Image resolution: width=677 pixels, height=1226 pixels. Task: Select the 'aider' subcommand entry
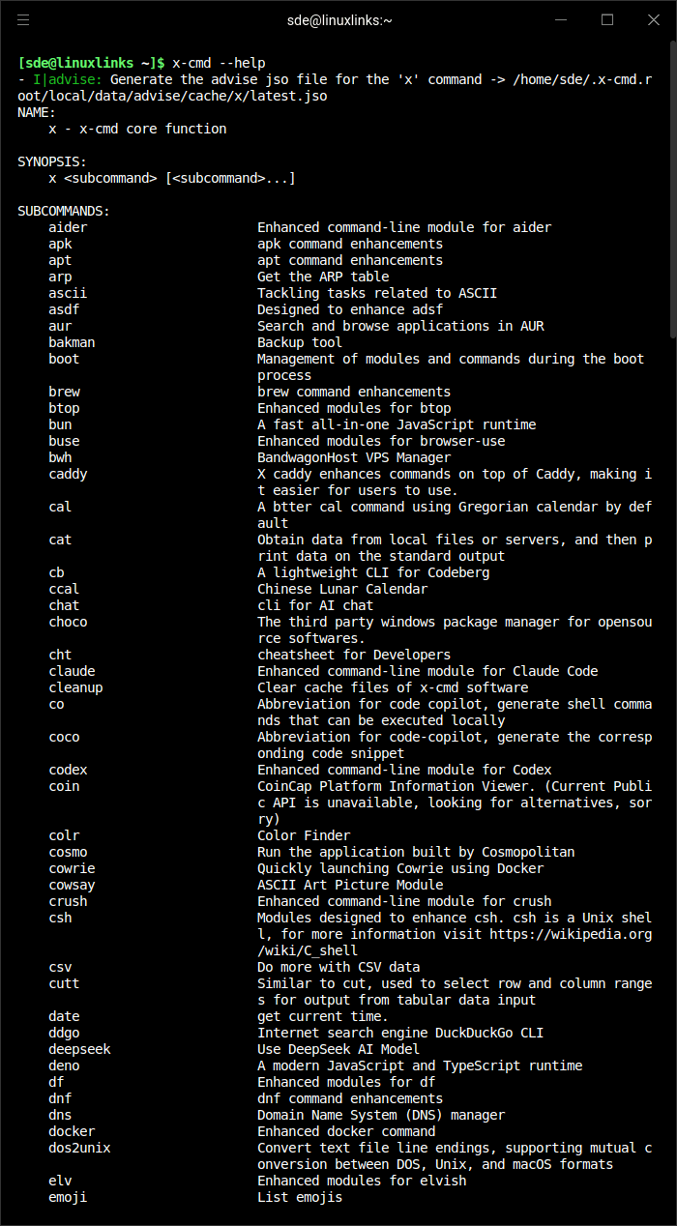[67, 226]
